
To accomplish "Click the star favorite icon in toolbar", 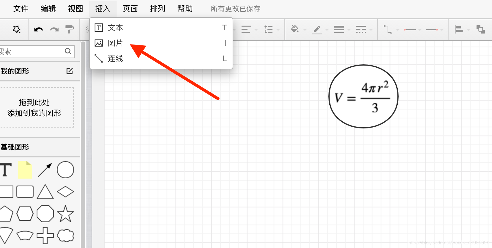I will coord(17,29).
